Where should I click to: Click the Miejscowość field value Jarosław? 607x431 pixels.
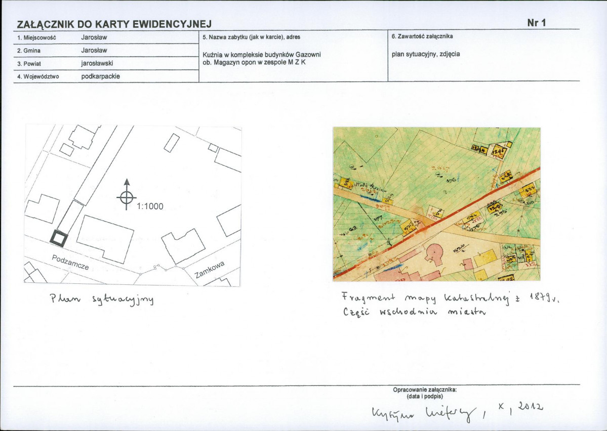tap(94, 37)
